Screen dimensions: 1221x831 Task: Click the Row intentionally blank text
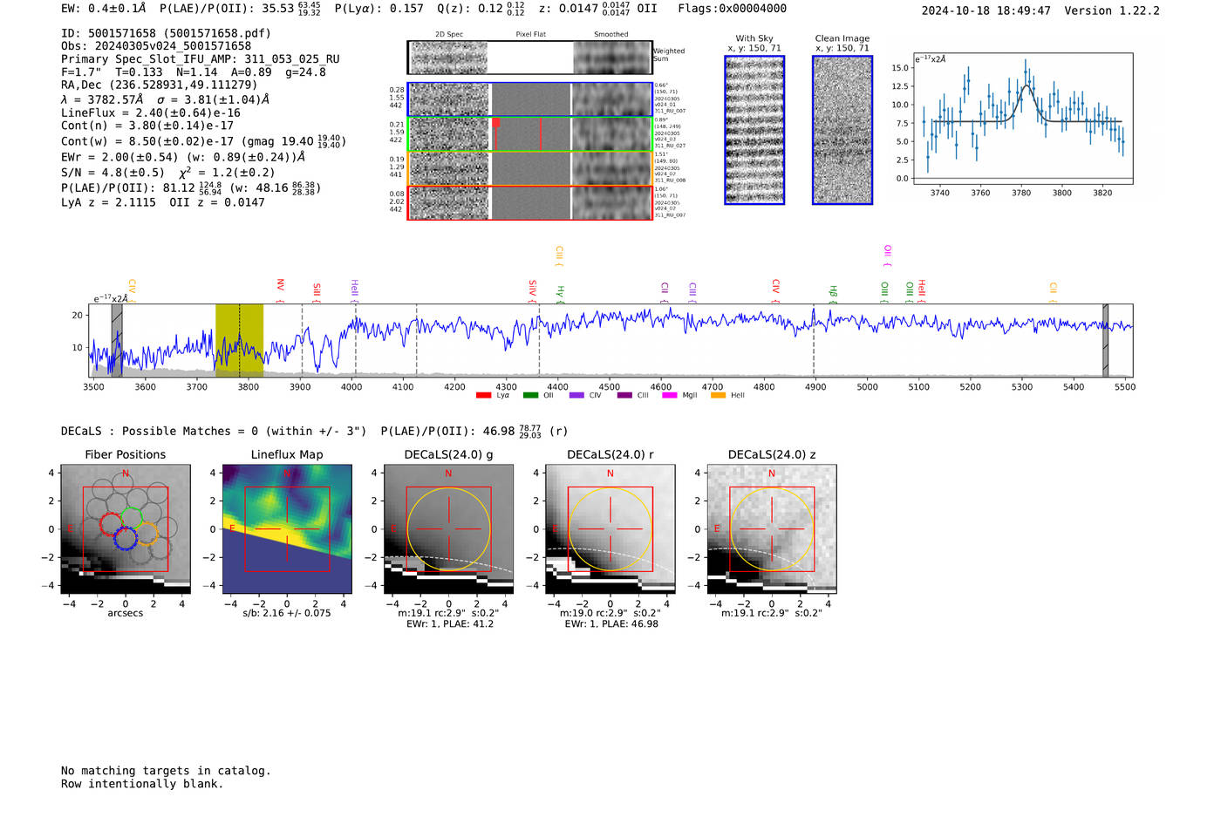(142, 784)
